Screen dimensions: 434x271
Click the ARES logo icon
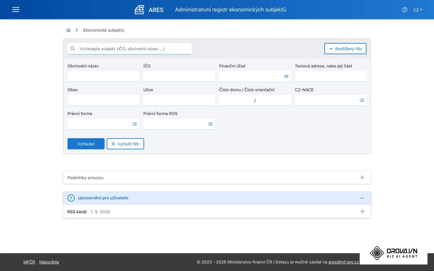[139, 9]
